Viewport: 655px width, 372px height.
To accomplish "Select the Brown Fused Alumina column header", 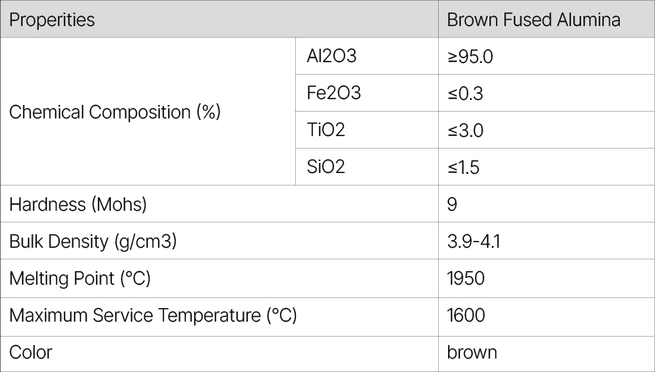I will [x=533, y=19].
